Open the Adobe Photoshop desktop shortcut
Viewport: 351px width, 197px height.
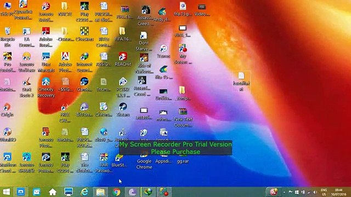pos(65,62)
